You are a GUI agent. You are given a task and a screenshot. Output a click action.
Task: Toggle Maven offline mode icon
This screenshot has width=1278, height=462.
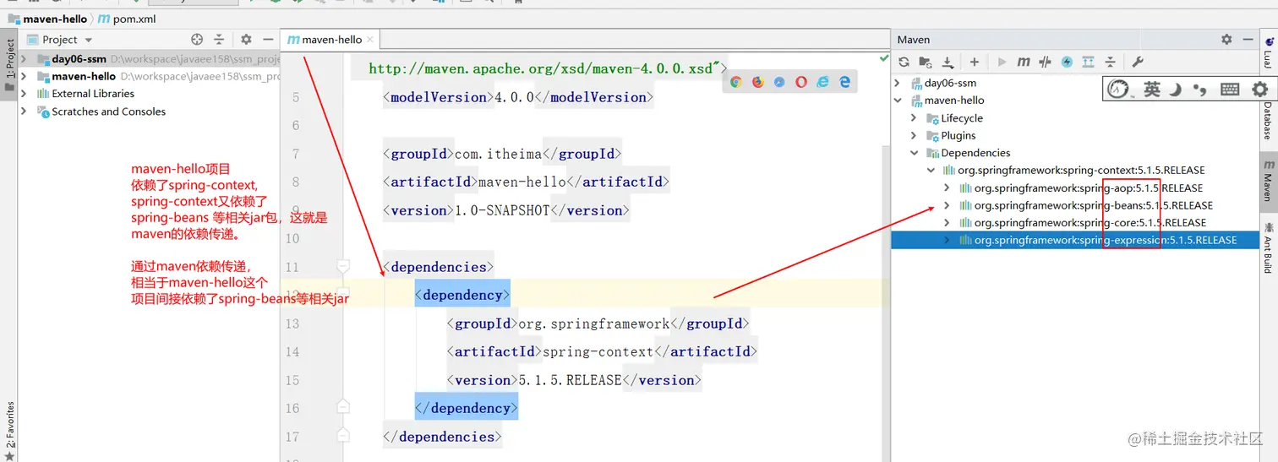pyautogui.click(x=1046, y=62)
